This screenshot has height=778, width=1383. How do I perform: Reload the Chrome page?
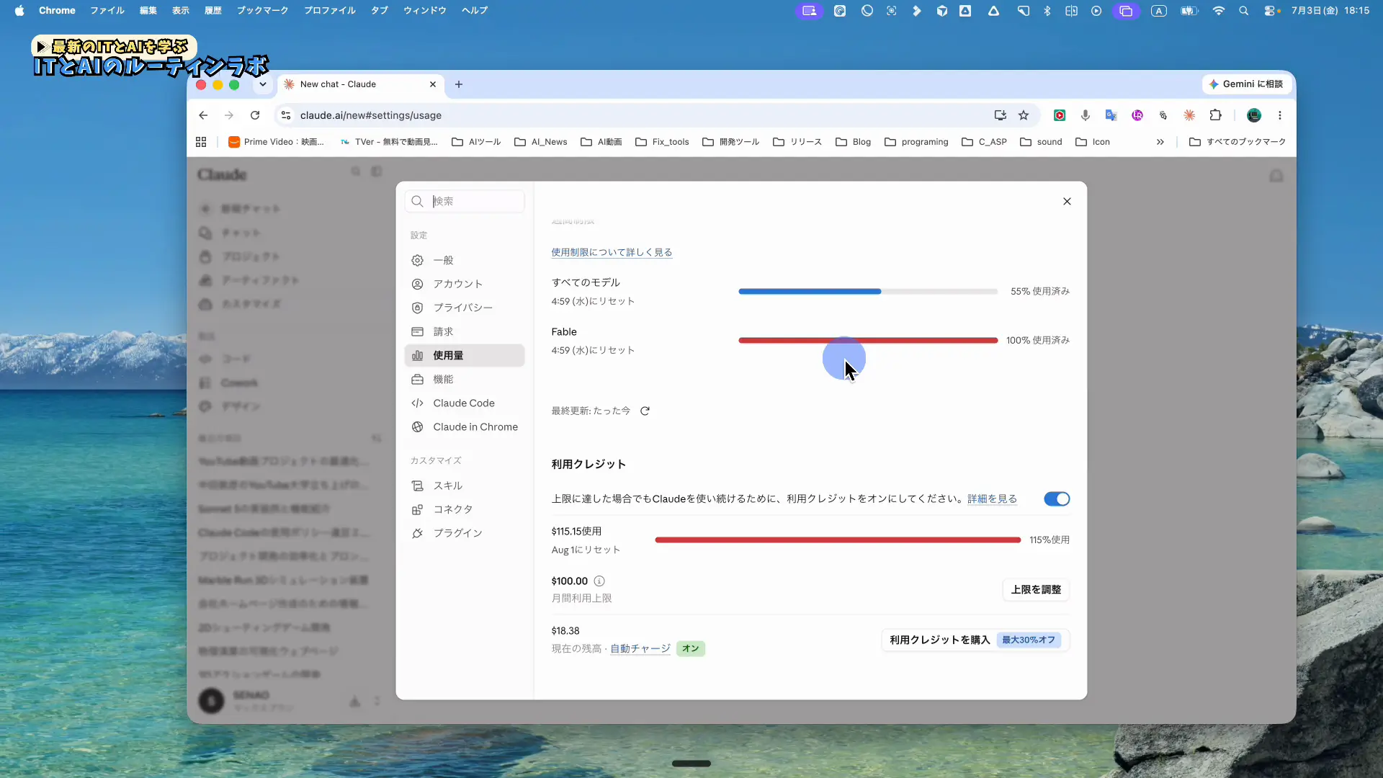(x=255, y=115)
